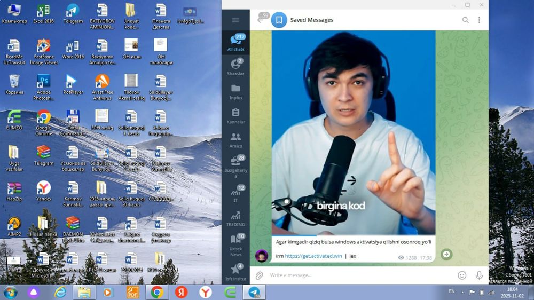Select the PotPlayer desktop shortcut
The height and width of the screenshot is (300, 534).
click(73, 85)
